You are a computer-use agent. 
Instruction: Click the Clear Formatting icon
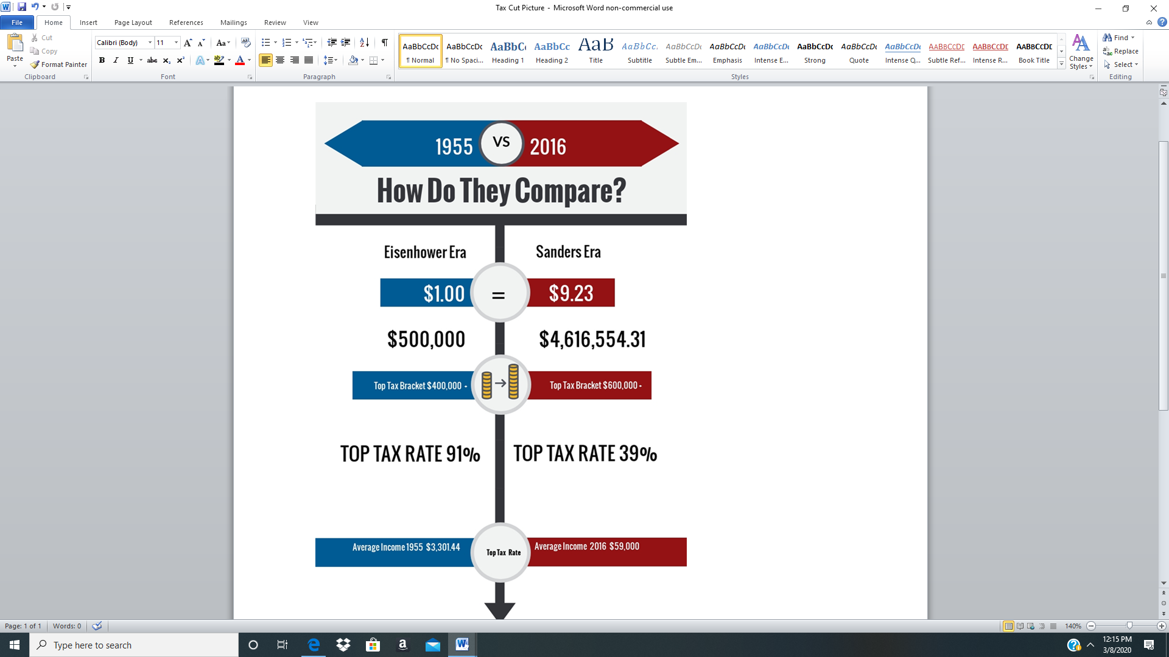coord(246,43)
